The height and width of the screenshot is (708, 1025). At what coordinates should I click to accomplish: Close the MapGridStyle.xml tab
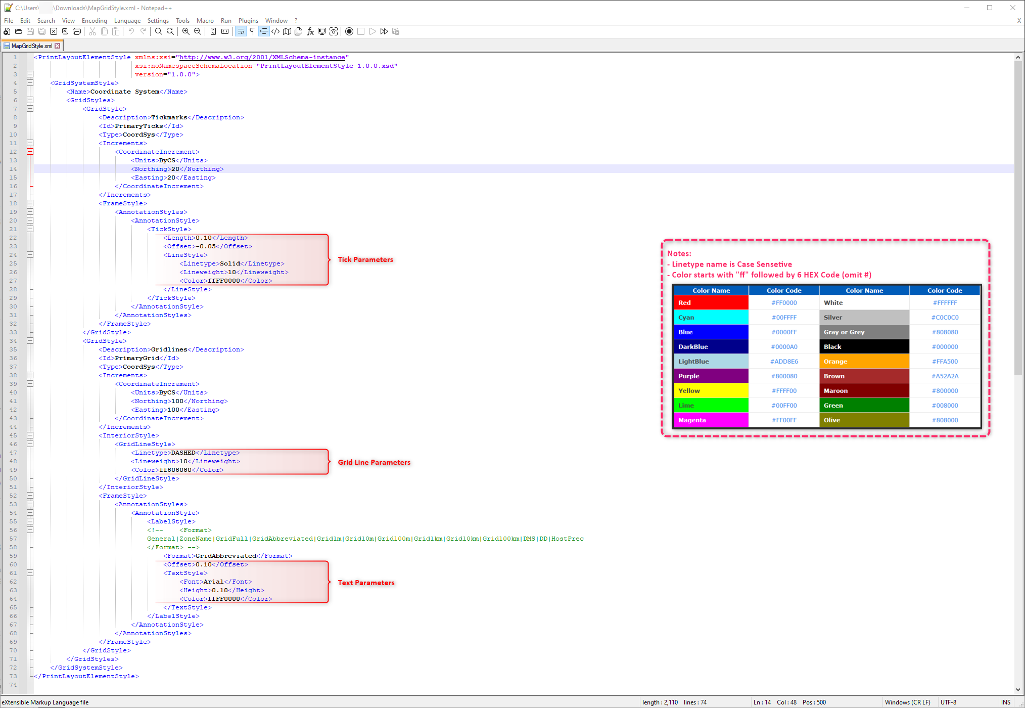pyautogui.click(x=58, y=46)
